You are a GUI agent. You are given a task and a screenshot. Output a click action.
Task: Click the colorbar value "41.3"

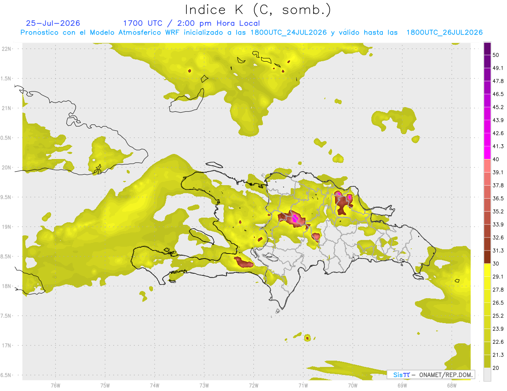coord(498,146)
